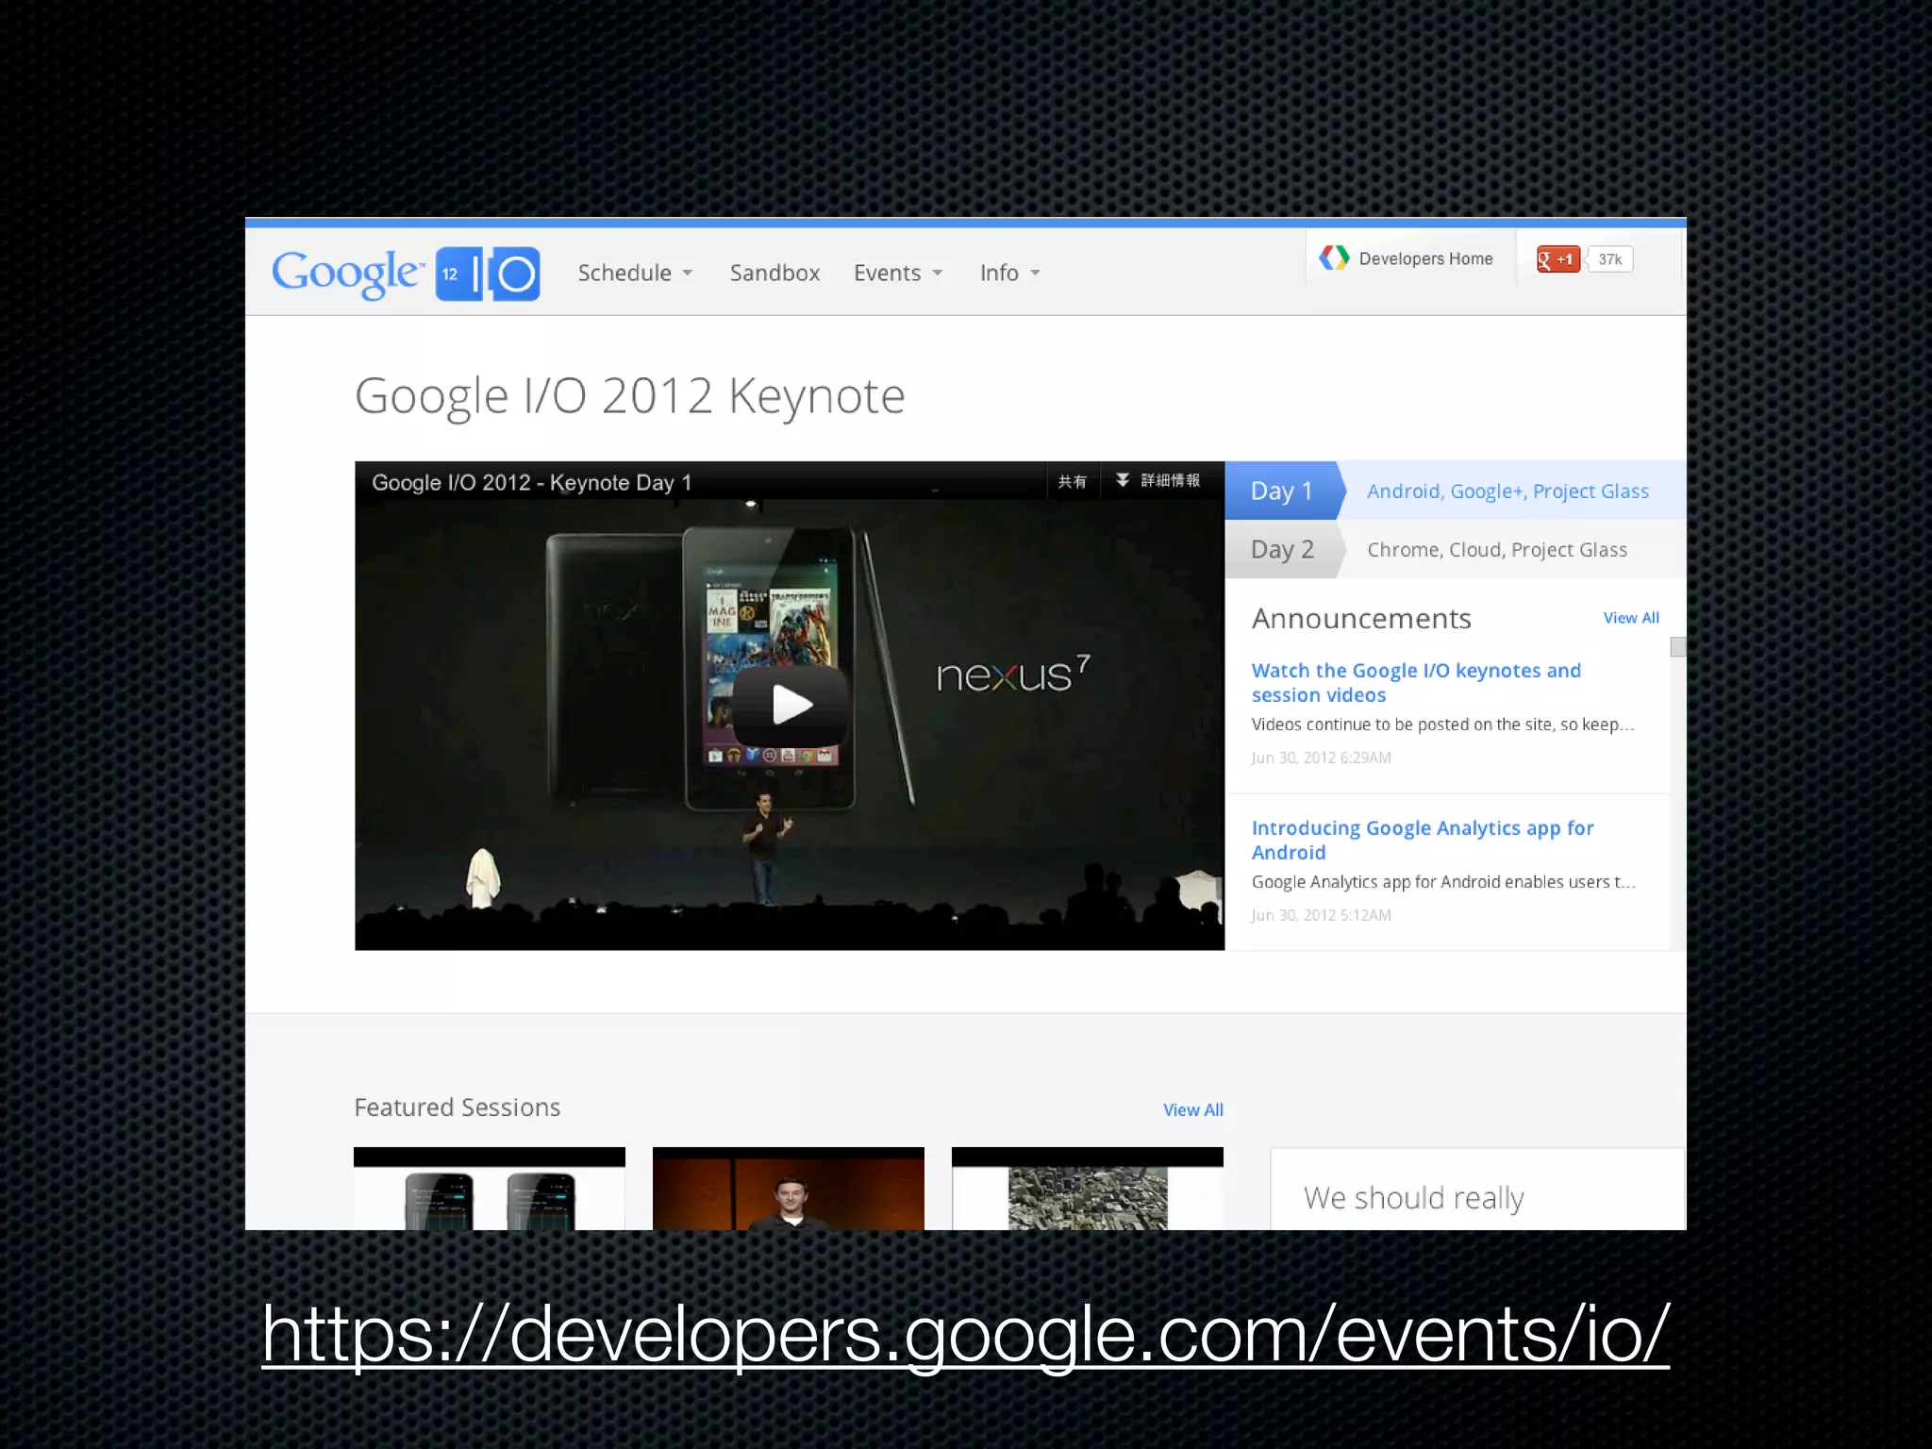1932x1449 pixels.
Task: Open the Schedule dropdown menu
Action: tap(635, 273)
